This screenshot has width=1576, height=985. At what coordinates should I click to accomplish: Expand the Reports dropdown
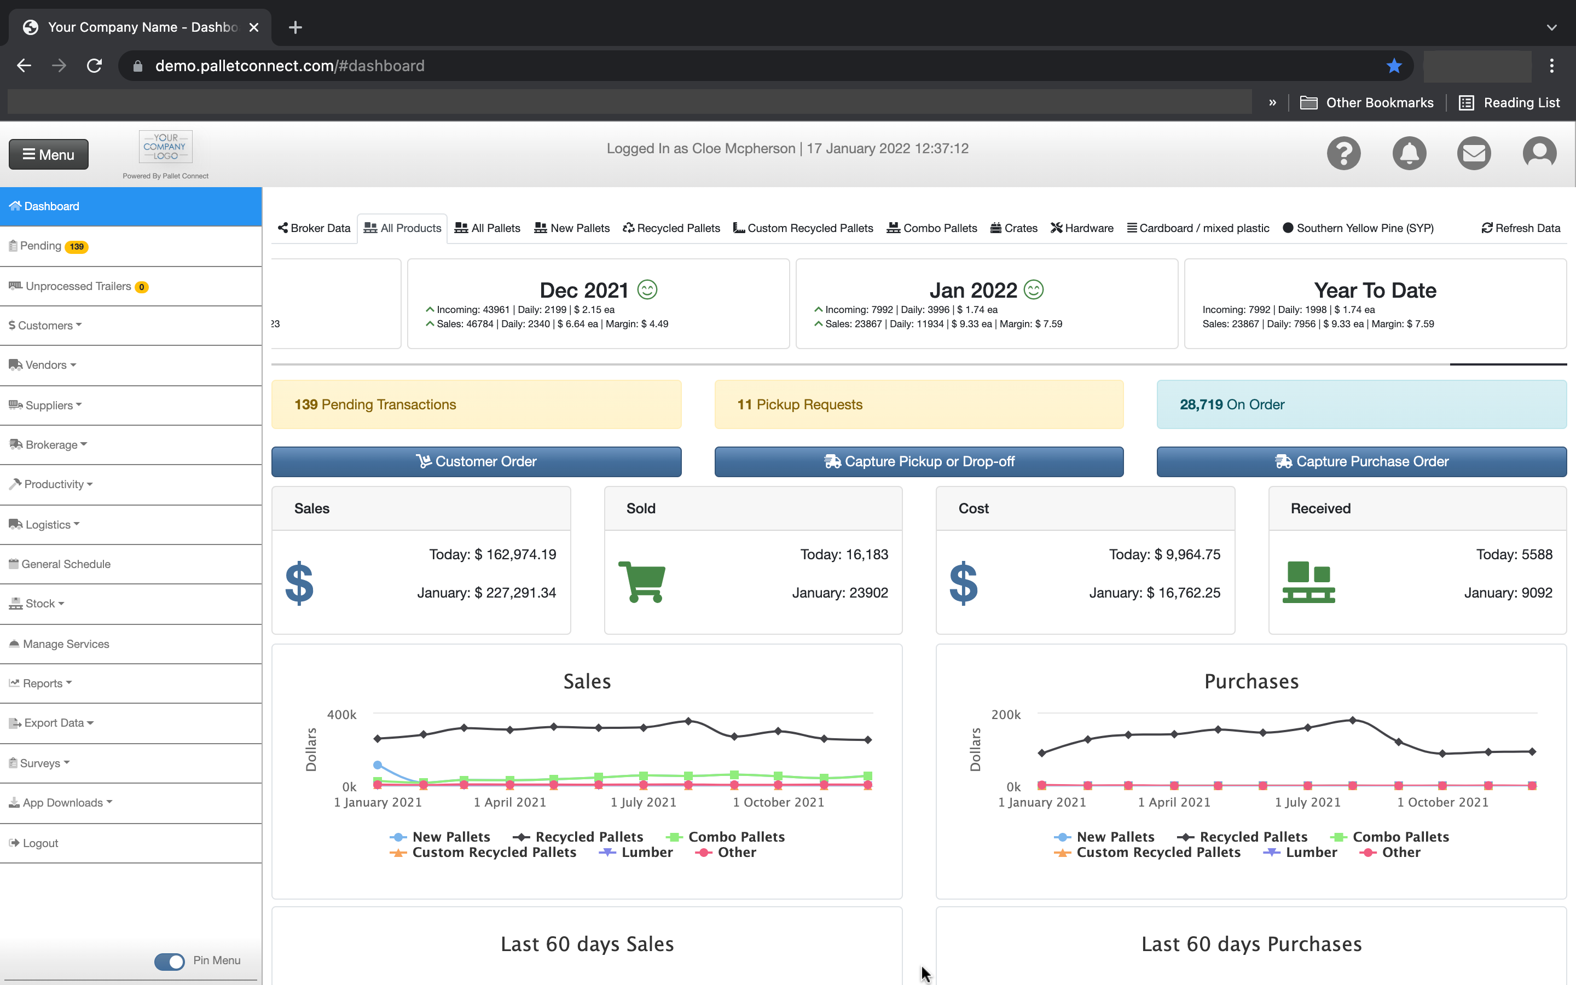click(x=41, y=683)
